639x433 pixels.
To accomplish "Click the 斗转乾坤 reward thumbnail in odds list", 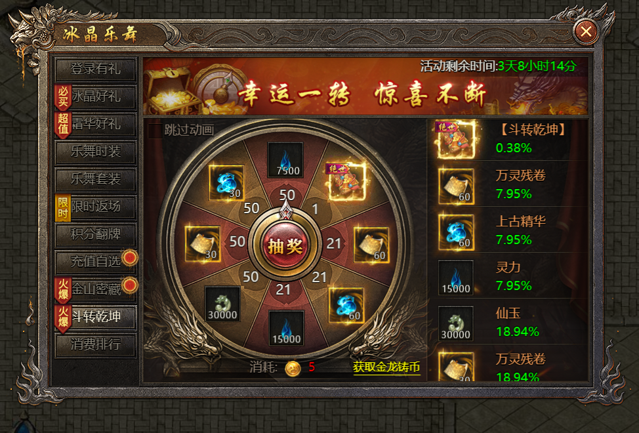I will click(x=455, y=140).
